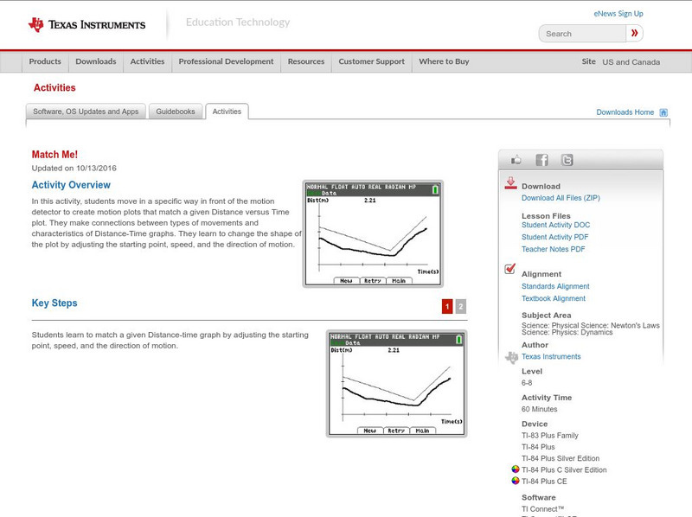Click the red Download arrow icon

pos(513,183)
